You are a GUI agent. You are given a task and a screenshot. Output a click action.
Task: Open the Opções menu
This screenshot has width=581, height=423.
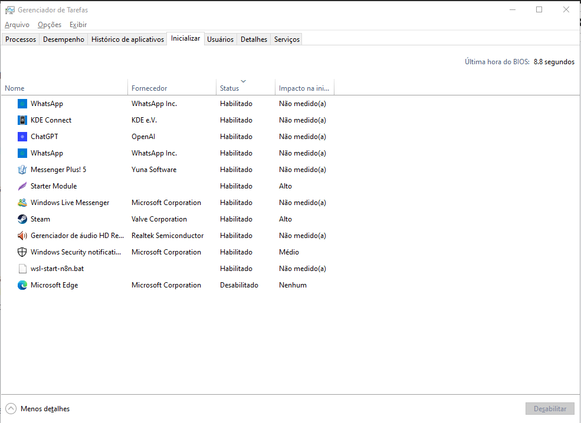tap(50, 24)
